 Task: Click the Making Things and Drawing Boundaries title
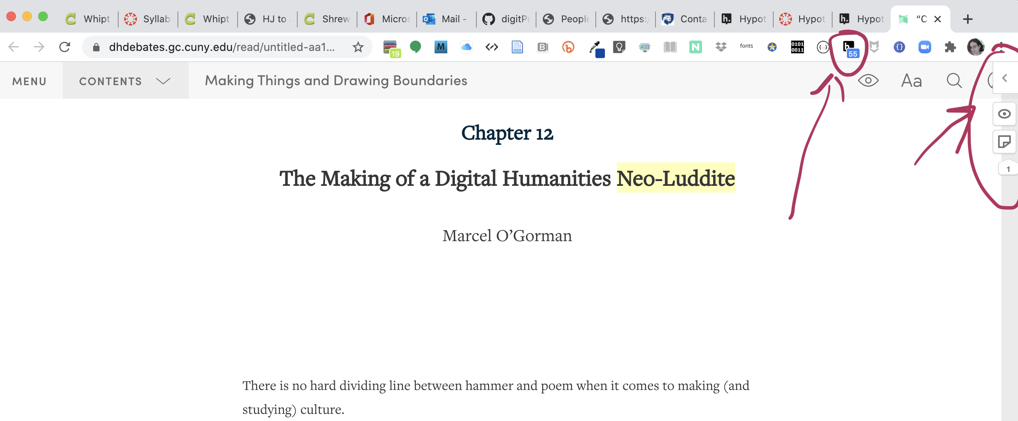pyautogui.click(x=336, y=81)
